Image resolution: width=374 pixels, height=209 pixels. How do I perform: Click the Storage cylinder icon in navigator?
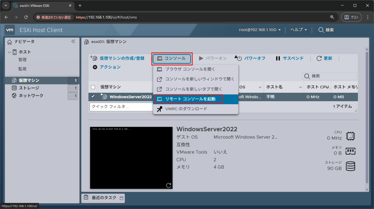coord(14,88)
